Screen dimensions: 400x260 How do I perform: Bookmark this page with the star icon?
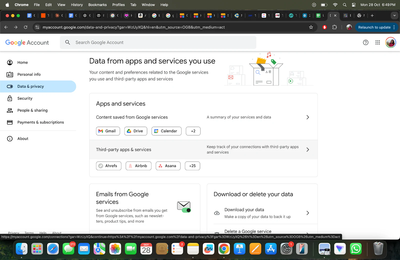click(x=311, y=27)
